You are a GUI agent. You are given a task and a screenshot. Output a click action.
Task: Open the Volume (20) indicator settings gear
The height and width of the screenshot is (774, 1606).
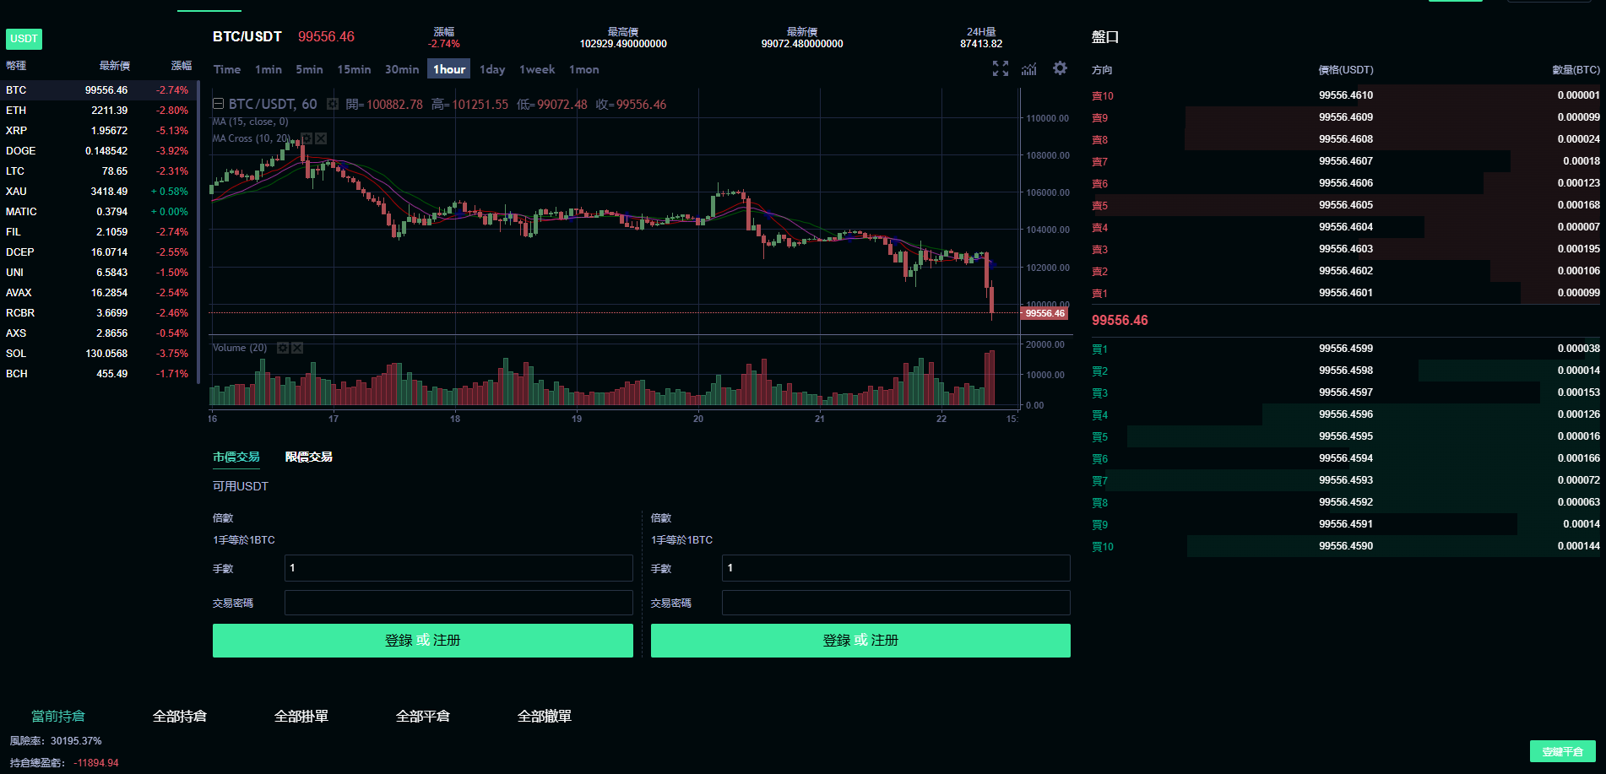tap(283, 348)
